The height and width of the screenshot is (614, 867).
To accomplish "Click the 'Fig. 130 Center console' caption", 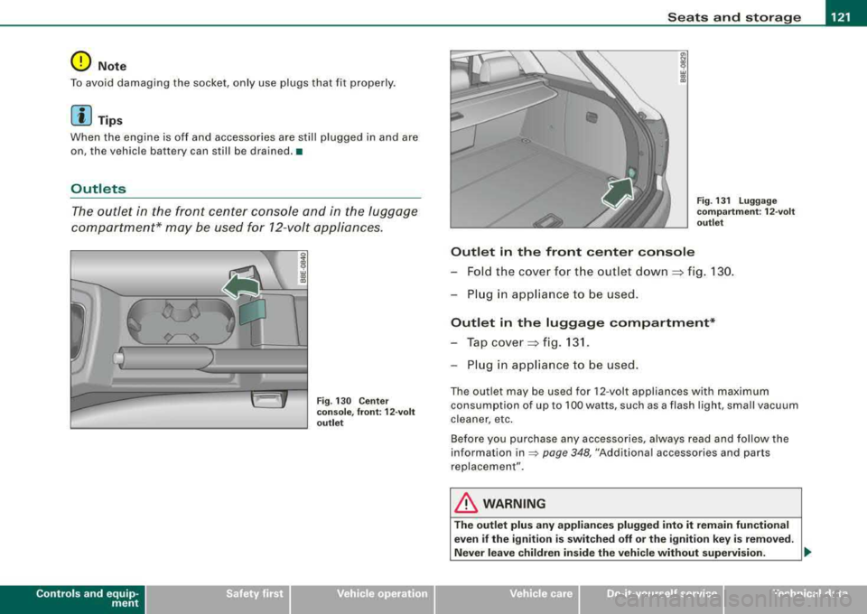I will pos(366,412).
